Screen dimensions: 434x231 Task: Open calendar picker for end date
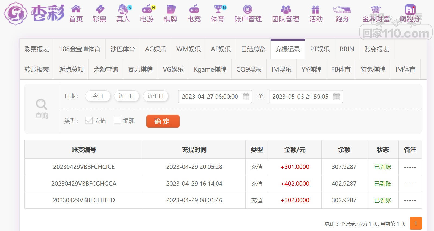click(336, 96)
